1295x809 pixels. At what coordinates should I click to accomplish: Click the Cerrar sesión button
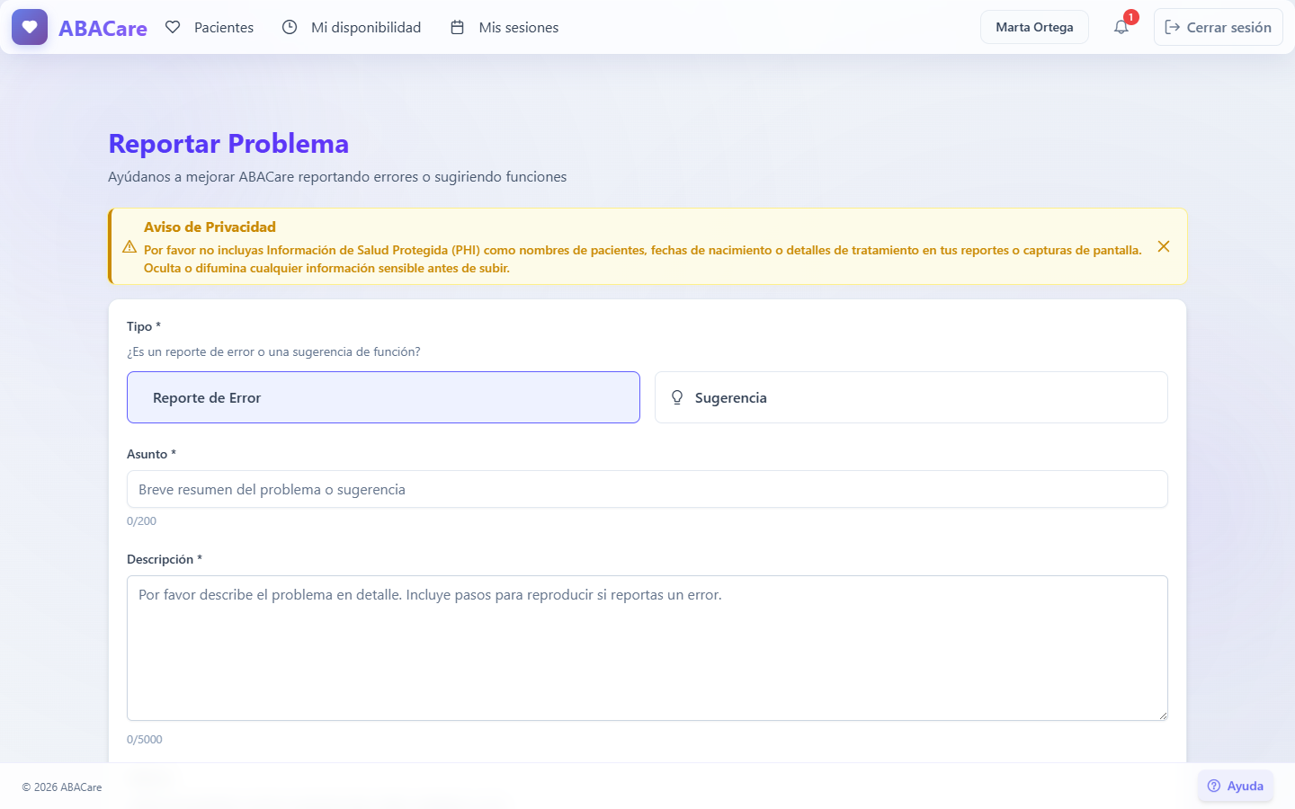point(1219,27)
